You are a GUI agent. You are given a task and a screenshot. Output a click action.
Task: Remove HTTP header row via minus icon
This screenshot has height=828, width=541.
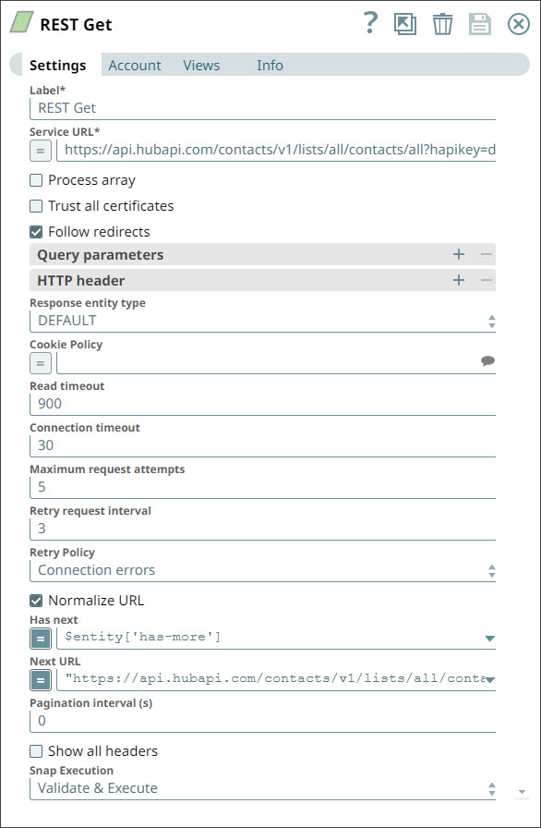coord(485,280)
